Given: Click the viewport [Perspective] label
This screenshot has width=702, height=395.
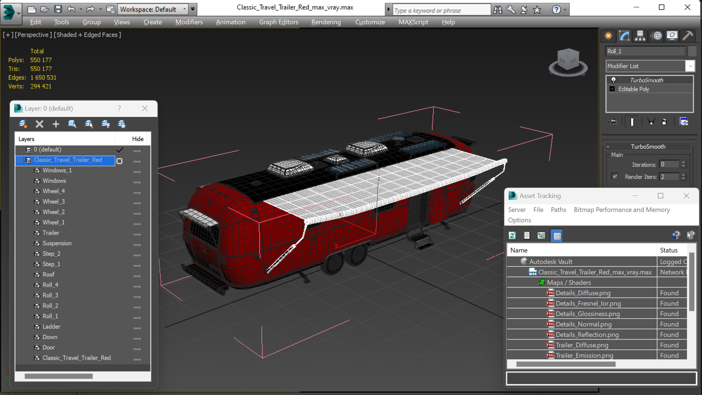Looking at the screenshot, I should (33, 35).
